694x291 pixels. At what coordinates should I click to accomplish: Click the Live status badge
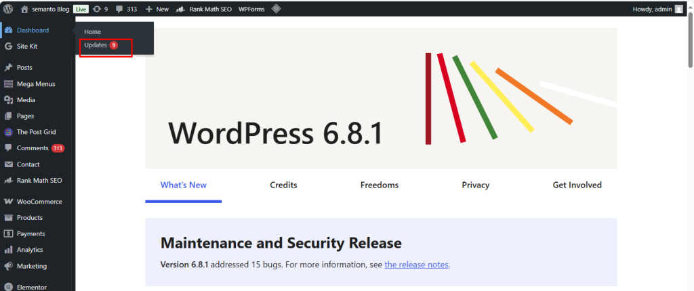[81, 9]
